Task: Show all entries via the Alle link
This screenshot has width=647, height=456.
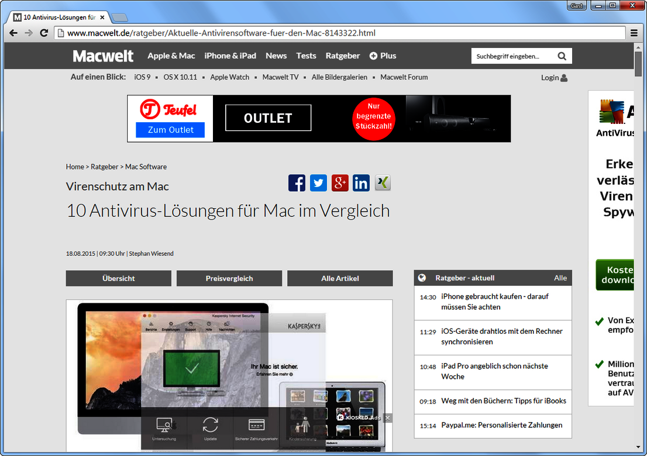Action: point(560,278)
